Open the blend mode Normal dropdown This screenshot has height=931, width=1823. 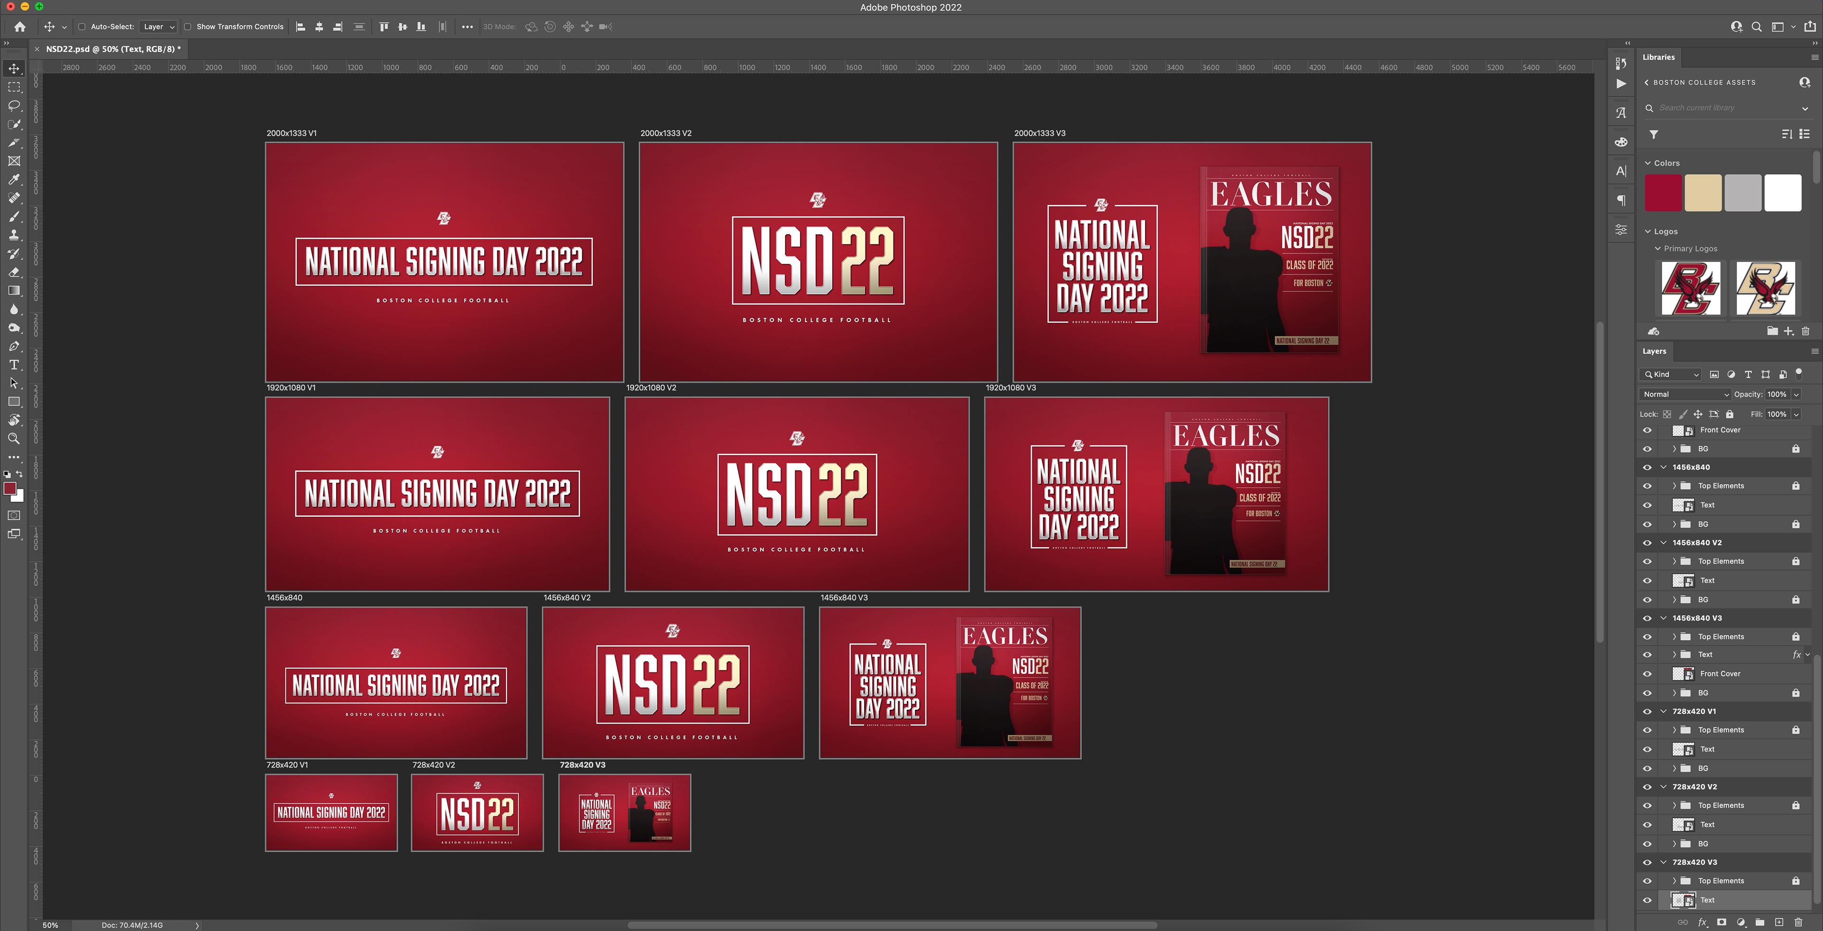(x=1685, y=395)
